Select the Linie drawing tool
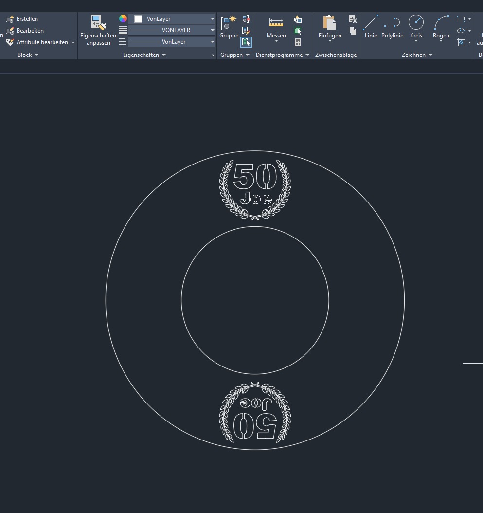The width and height of the screenshot is (483, 513). (x=371, y=27)
